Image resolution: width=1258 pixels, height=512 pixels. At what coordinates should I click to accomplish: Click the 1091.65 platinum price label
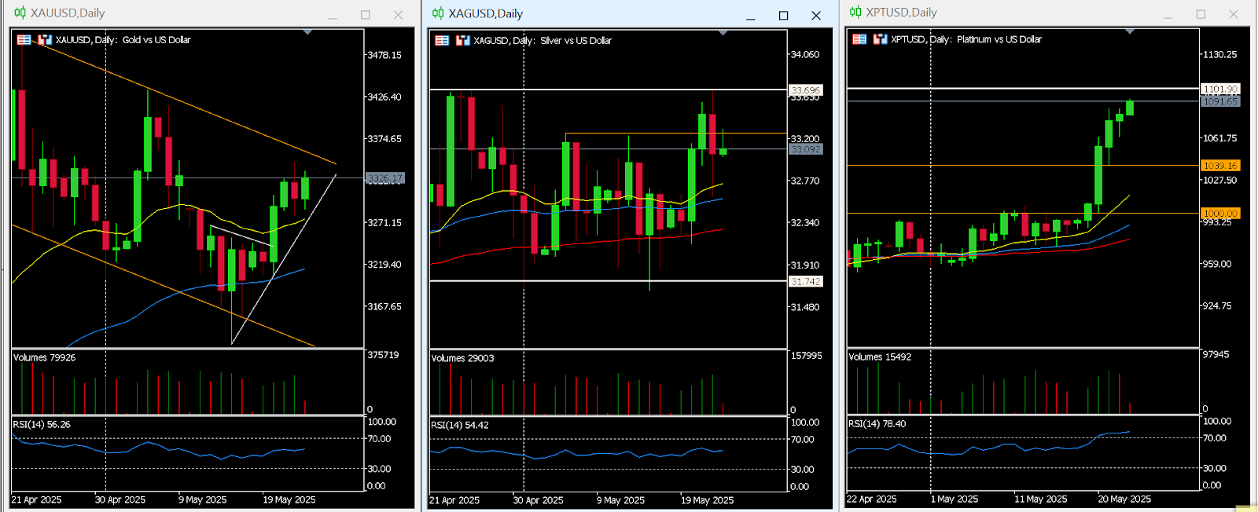1220,102
